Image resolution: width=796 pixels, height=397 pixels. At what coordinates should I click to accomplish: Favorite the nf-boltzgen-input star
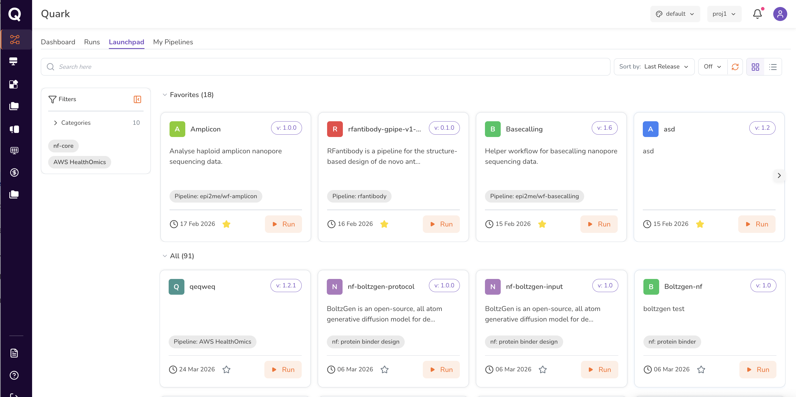point(543,369)
